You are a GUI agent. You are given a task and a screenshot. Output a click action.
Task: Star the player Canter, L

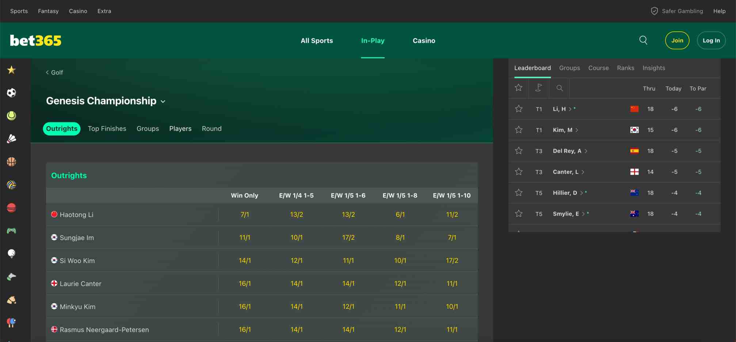(x=518, y=172)
